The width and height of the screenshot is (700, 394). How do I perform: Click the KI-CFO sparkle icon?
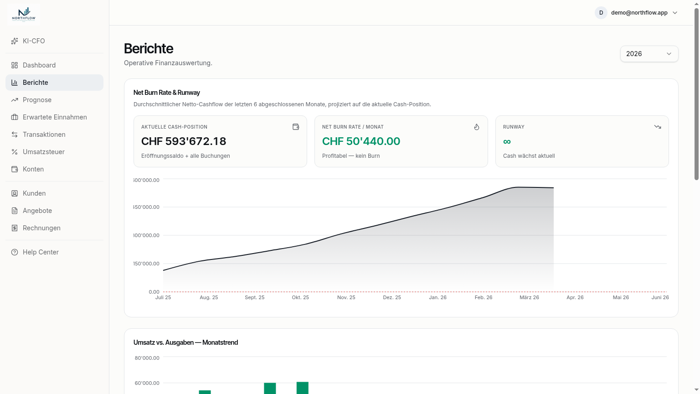click(x=15, y=41)
